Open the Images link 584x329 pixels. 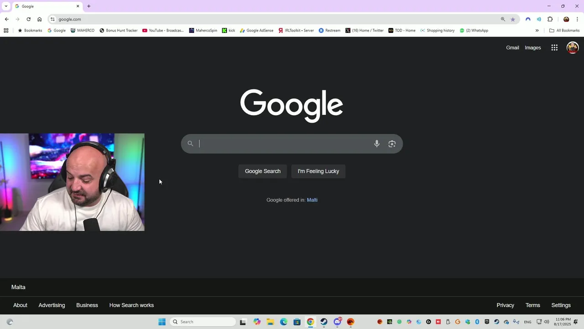(x=533, y=48)
